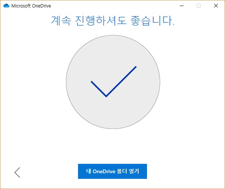Click the '내 OneDrive 폴더 열기' button
Viewport: 225px width, 189px height.
(112, 171)
